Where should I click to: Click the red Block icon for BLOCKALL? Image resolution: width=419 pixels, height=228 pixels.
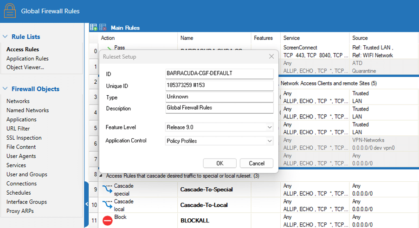coord(108,221)
